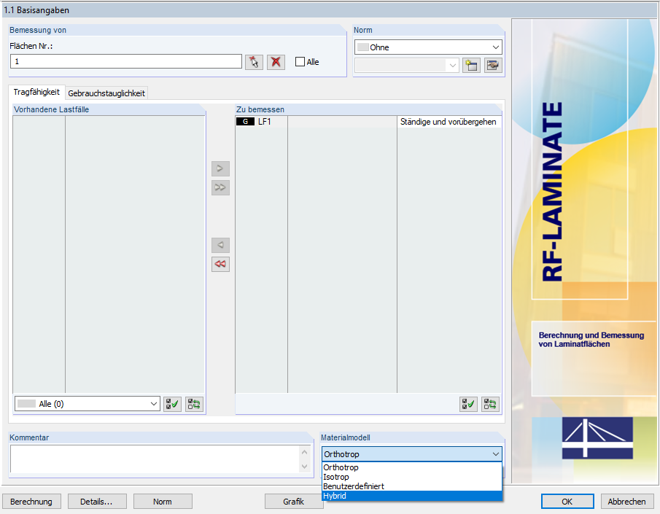Viewport: 660px width, 514px height.
Task: Open results with the Grafik button
Action: [x=293, y=502]
